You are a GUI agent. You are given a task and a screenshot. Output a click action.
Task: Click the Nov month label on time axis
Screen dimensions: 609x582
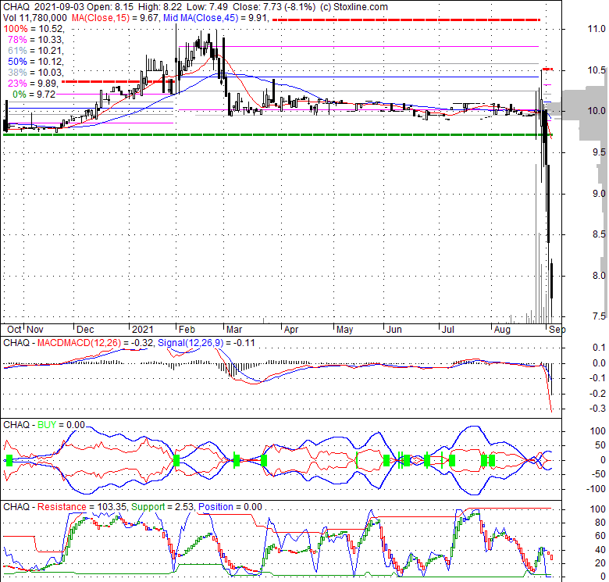35,330
